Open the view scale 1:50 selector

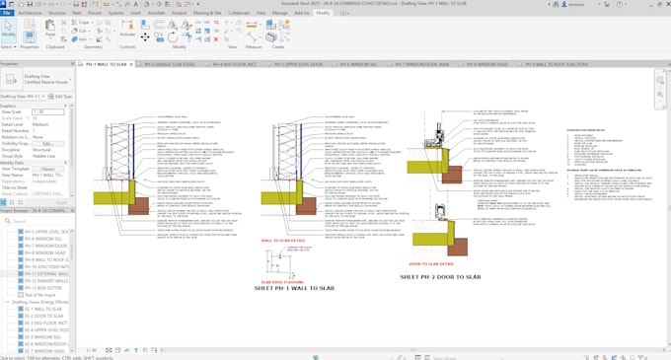click(x=92, y=350)
